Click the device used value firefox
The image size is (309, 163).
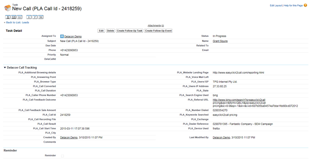216,128
